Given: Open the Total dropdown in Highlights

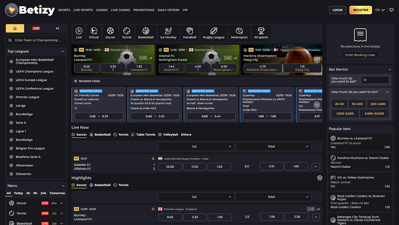Looking at the screenshot, I should [x=273, y=197].
